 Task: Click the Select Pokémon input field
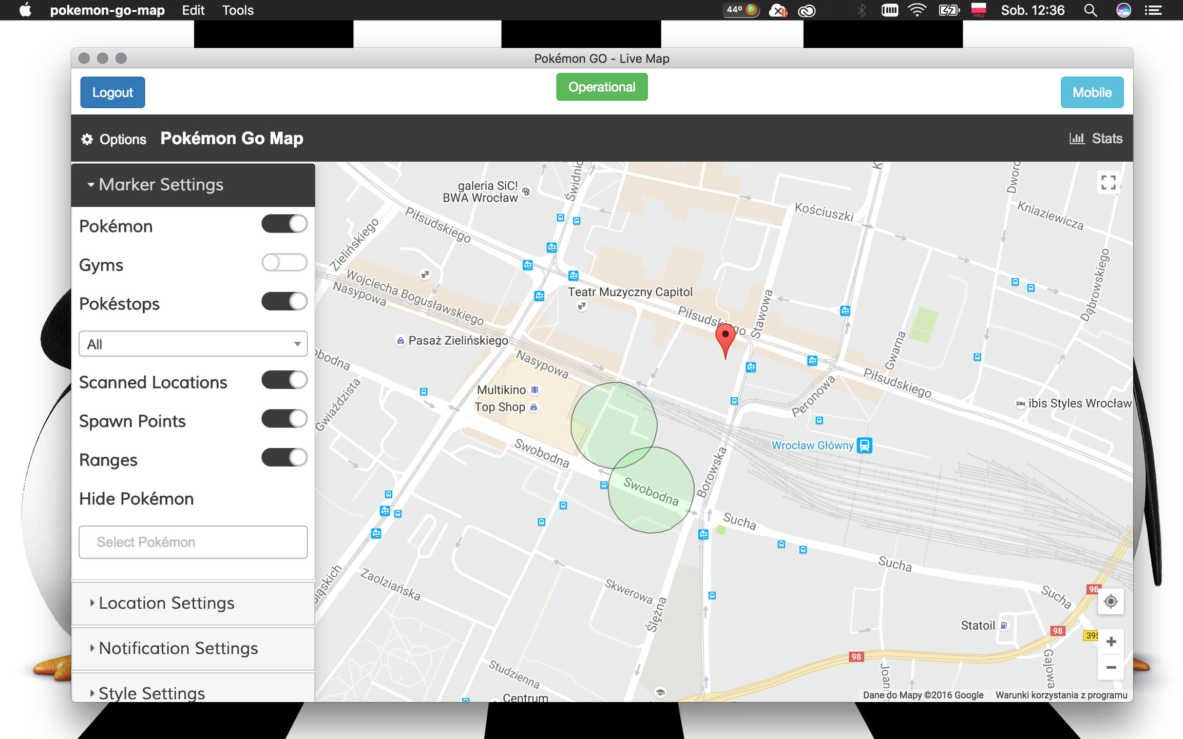tap(193, 542)
